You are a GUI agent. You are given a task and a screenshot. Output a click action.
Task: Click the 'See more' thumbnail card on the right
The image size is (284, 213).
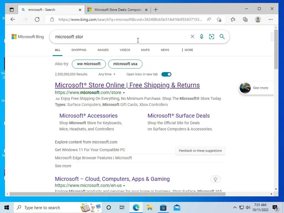tap(256, 88)
